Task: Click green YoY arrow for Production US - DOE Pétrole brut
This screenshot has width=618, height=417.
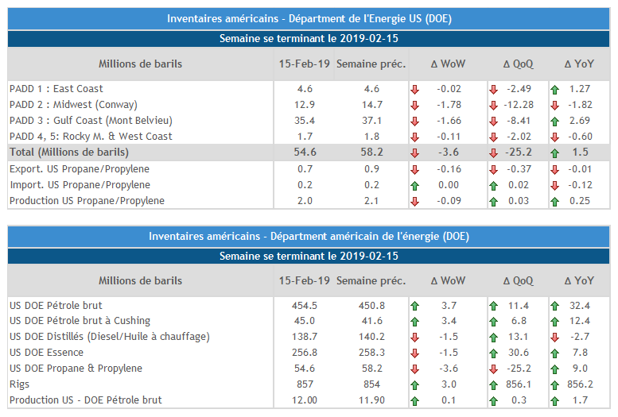Action: [x=554, y=400]
